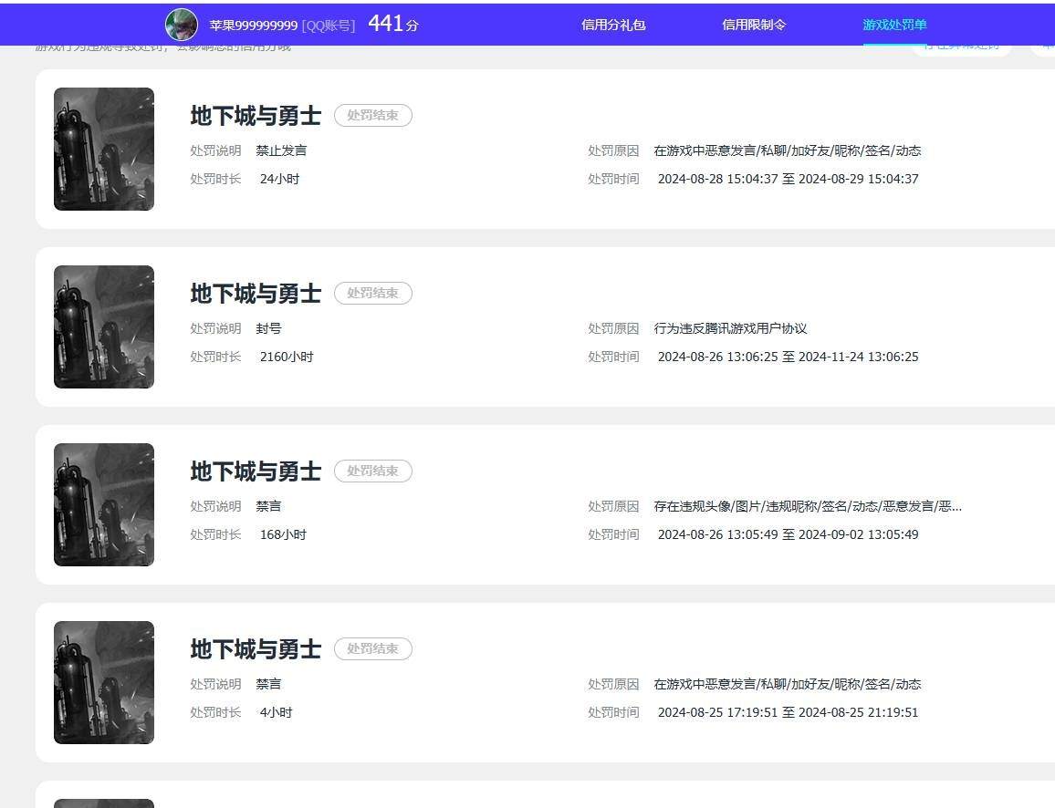
Task: Click the 地下城与勇士 title of the 24小时 card
Action: coord(256,116)
